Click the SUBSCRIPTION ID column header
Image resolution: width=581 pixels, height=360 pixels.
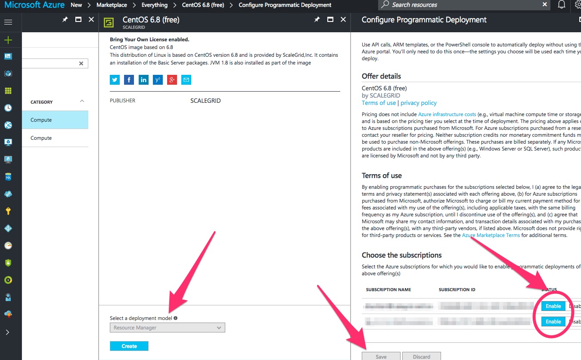click(x=457, y=290)
